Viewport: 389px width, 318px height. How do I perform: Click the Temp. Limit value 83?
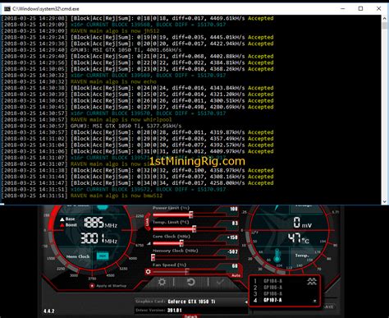[235, 224]
